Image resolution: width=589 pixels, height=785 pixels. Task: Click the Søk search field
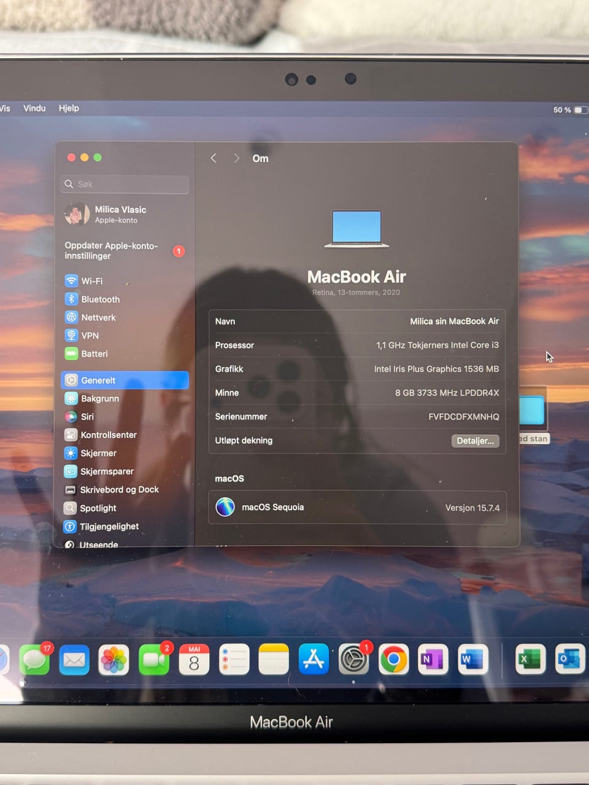pyautogui.click(x=125, y=184)
